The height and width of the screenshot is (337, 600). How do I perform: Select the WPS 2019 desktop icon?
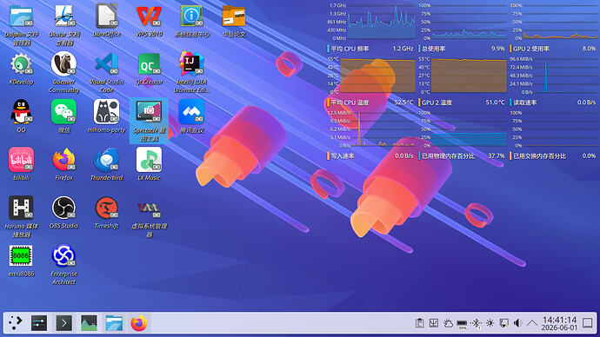150,17
